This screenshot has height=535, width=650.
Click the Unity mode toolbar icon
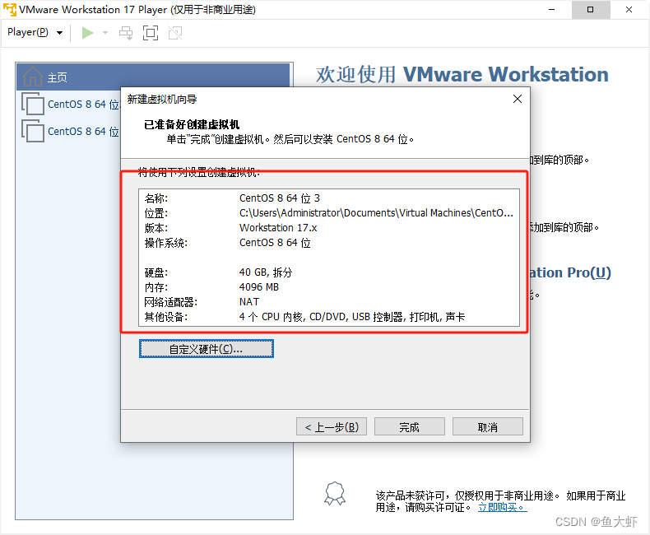point(175,33)
